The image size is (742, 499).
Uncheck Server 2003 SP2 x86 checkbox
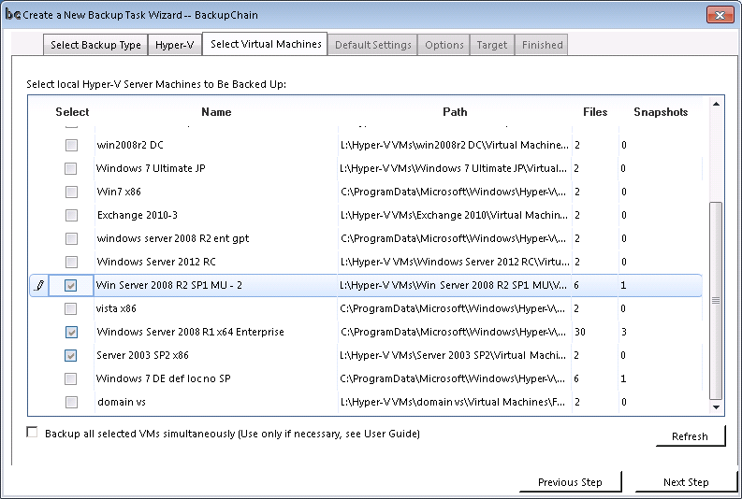[x=70, y=355]
